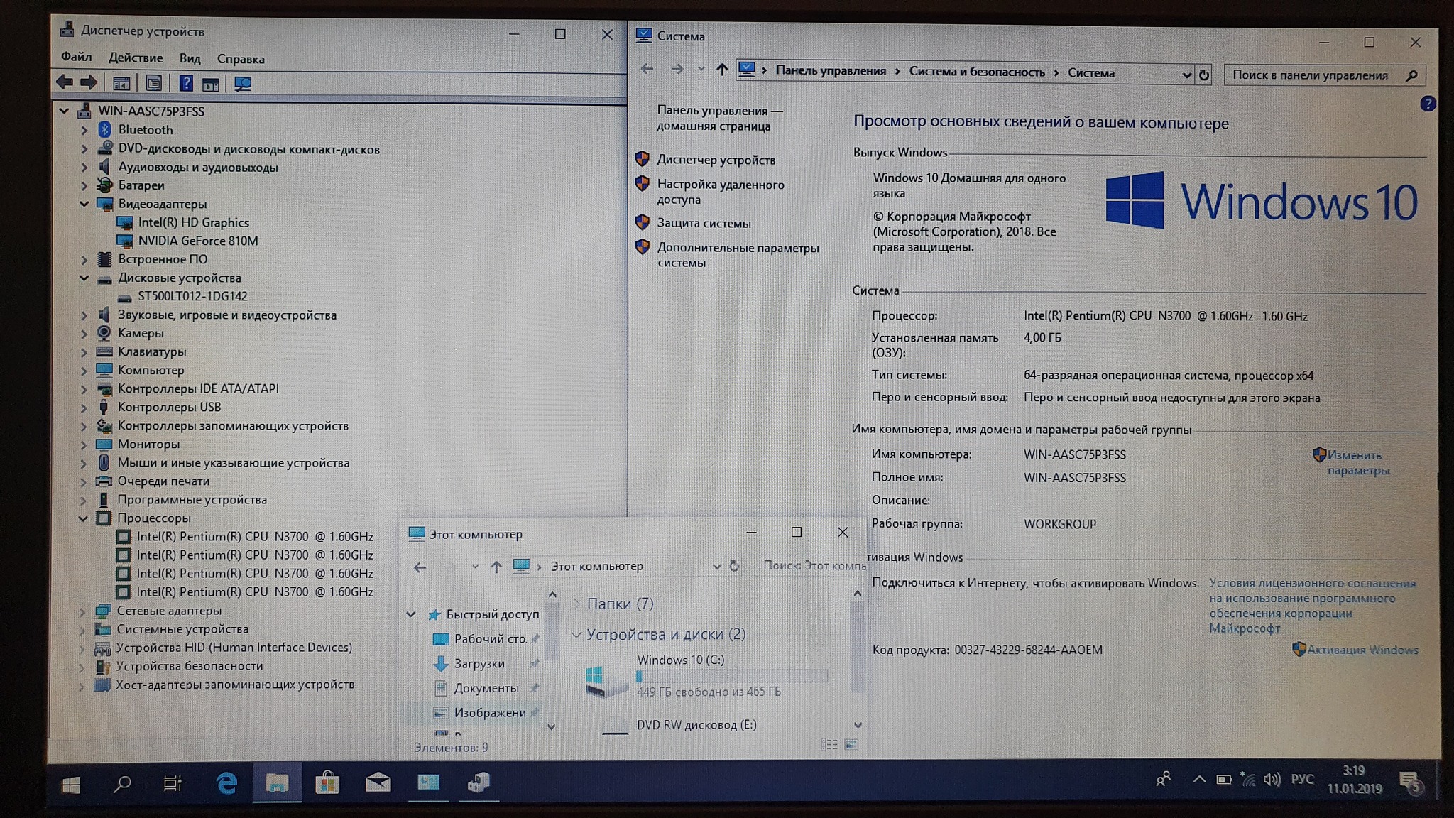
Task: Open address bar dropdown in System window
Action: 1186,75
